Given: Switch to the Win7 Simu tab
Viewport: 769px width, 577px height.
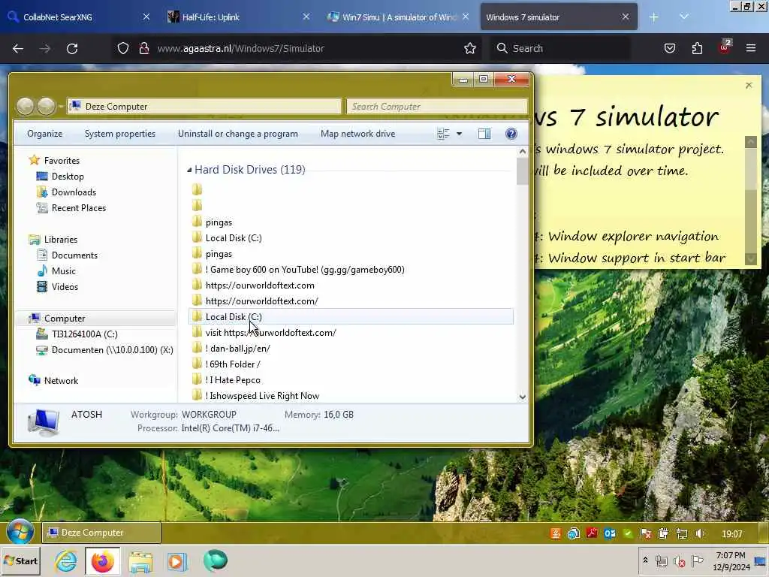Looking at the screenshot, I should [x=398, y=17].
